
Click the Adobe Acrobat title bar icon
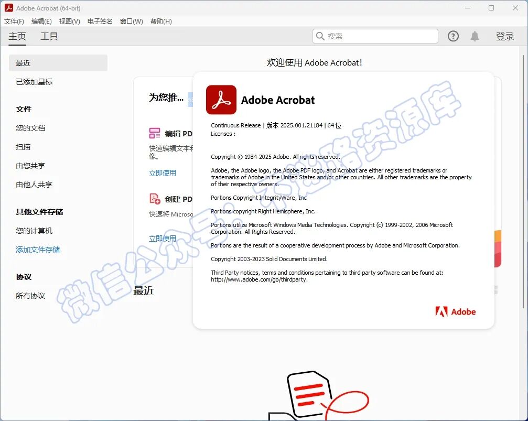(9, 8)
